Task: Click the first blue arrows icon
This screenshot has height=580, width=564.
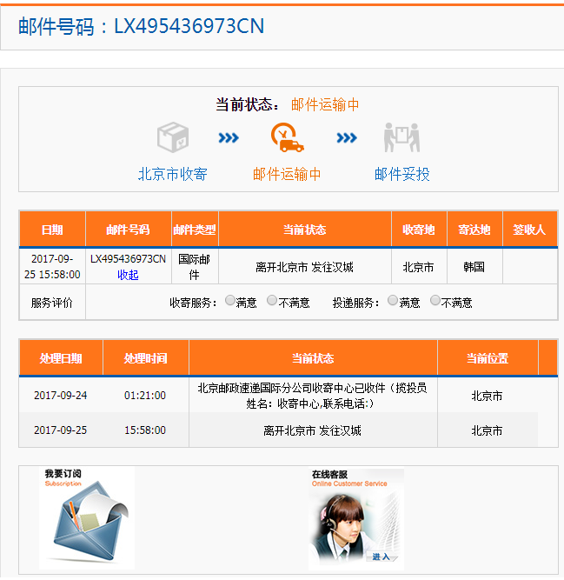Action: 229,137
